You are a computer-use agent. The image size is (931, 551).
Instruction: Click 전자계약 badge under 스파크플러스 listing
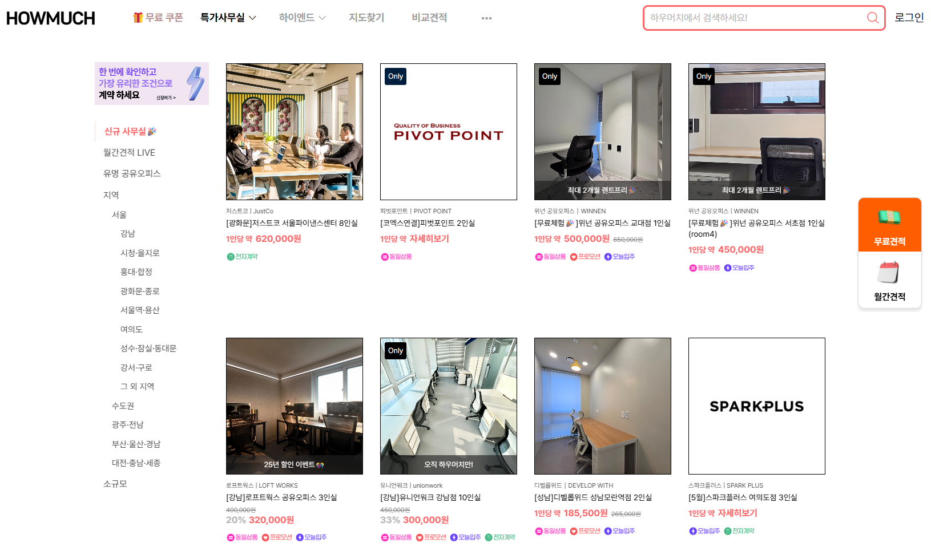(x=739, y=531)
